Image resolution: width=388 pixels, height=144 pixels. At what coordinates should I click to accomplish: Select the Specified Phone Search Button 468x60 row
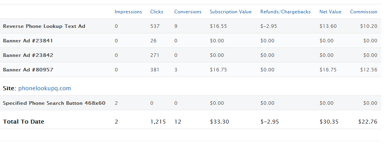coord(190,103)
